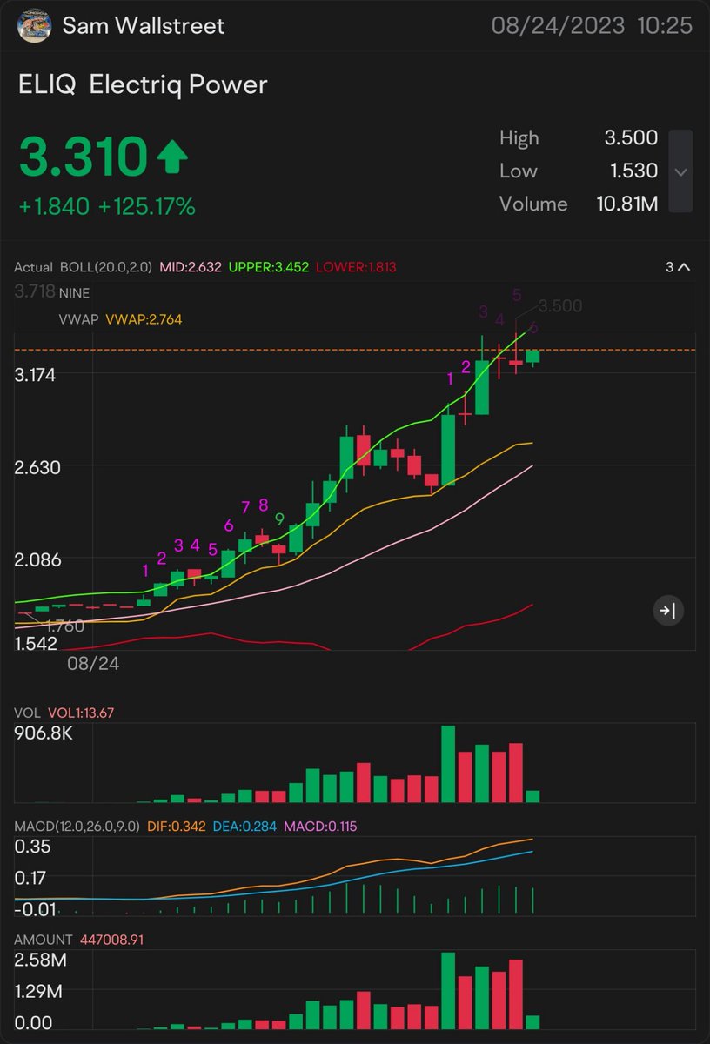
Task: Select the 08/24/2023 10:25 timestamp
Action: pyautogui.click(x=592, y=26)
